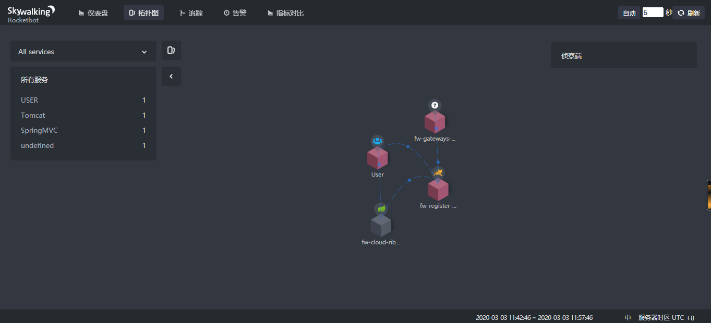Click the fw-cloud-rib gray node
The image size is (711, 323).
coord(381,226)
